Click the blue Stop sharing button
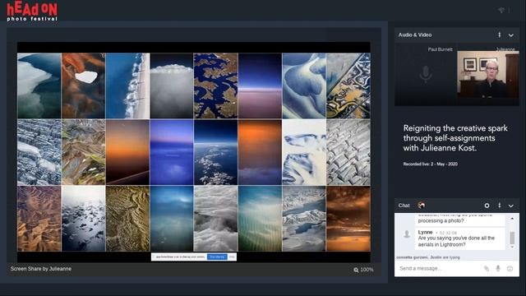Screen dimensions: 526x296 point(217,257)
